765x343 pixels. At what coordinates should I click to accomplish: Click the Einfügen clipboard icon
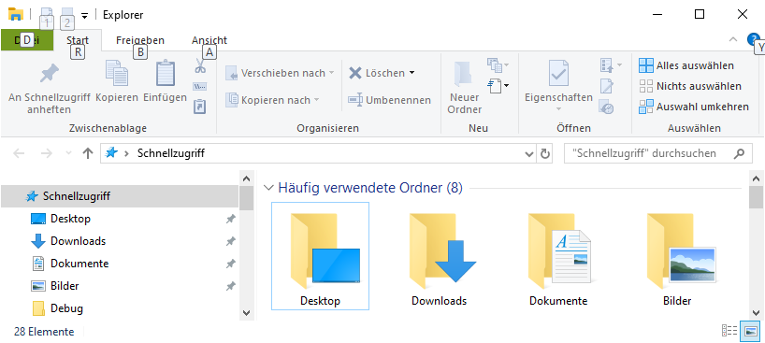tap(165, 73)
